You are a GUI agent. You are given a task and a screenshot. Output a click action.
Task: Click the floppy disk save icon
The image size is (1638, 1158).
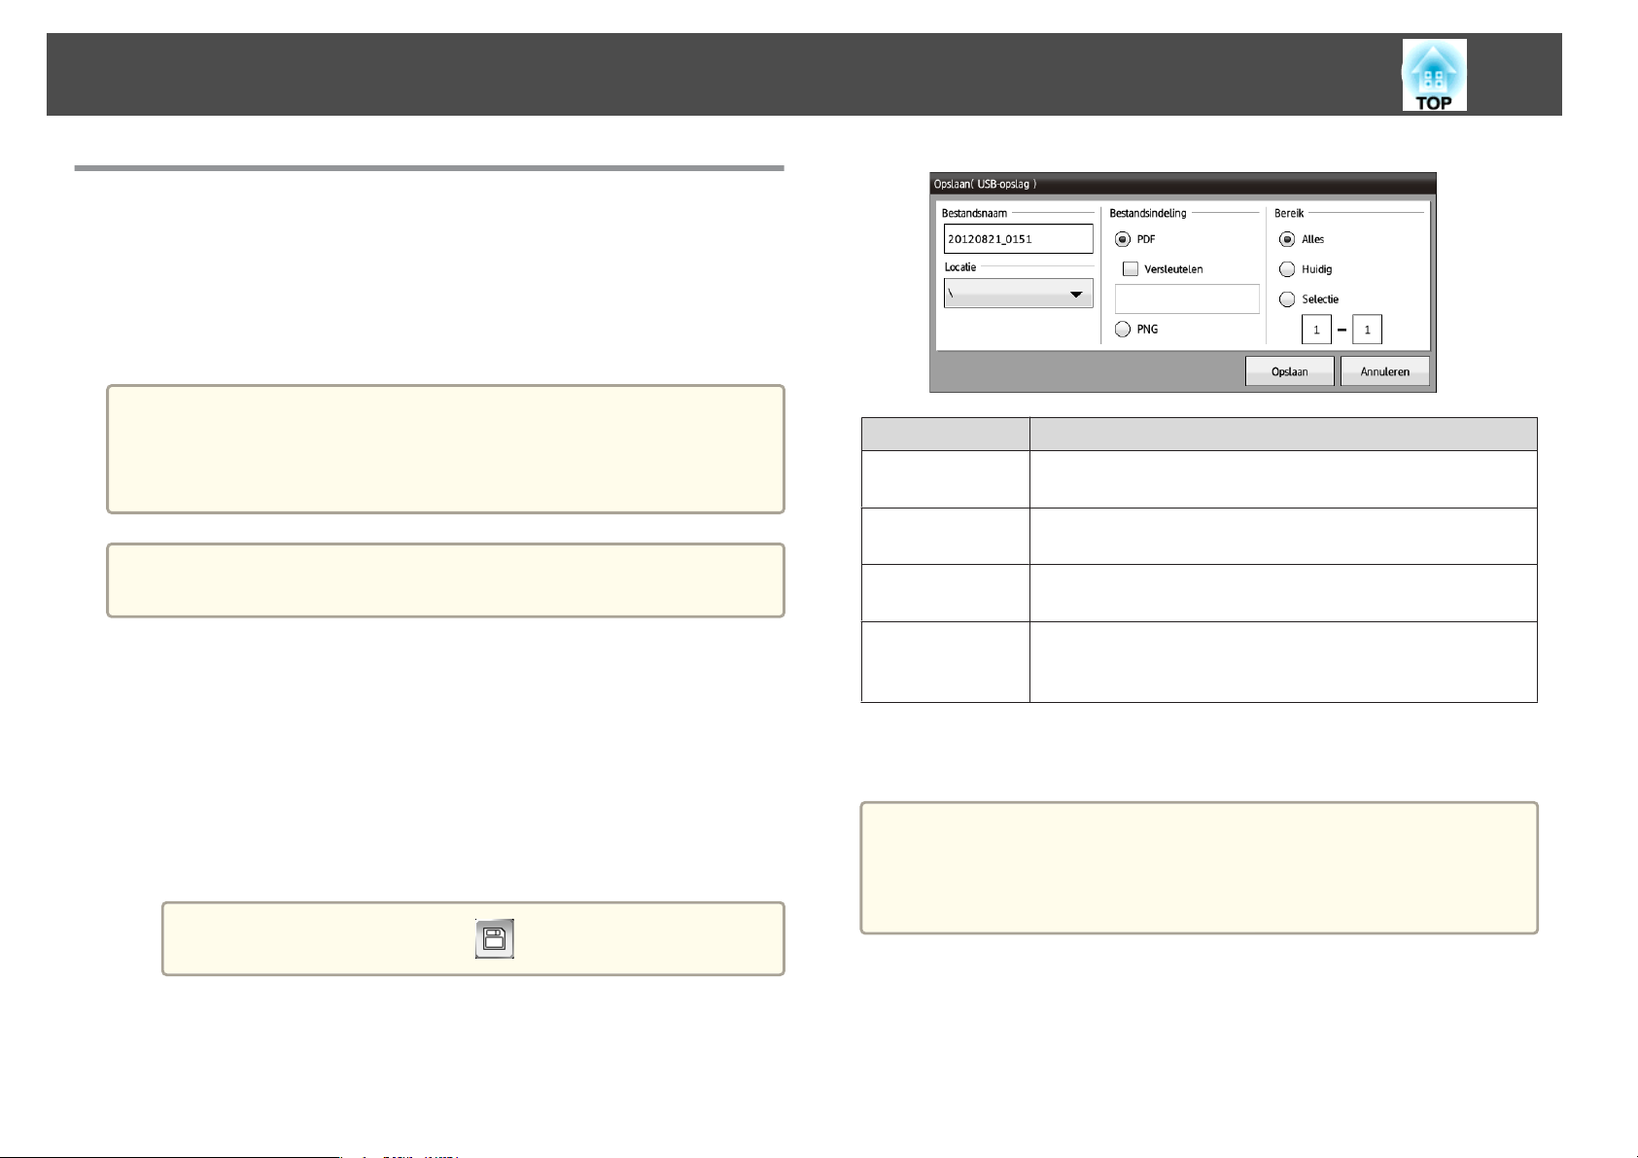click(495, 938)
